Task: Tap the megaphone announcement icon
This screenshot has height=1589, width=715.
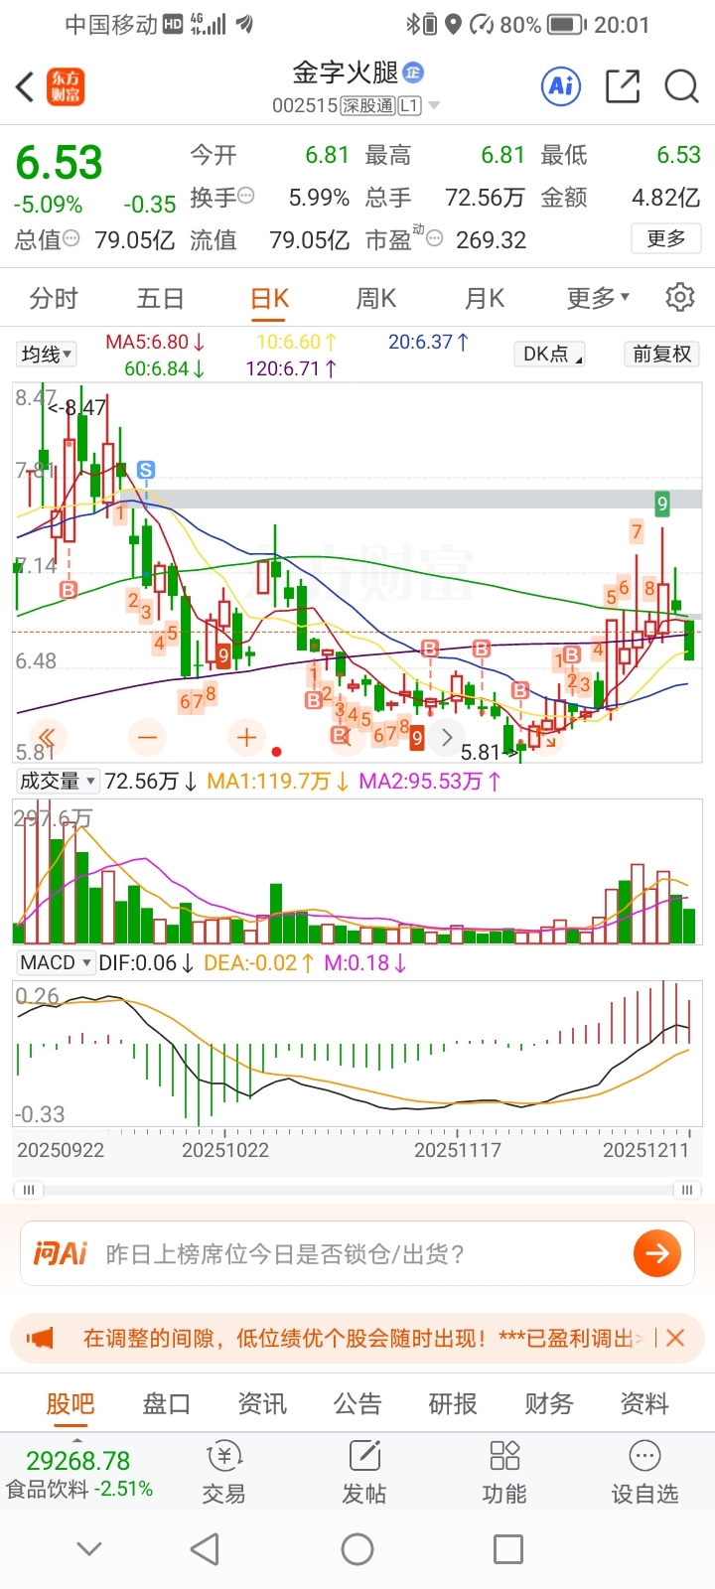Action: [x=41, y=1338]
